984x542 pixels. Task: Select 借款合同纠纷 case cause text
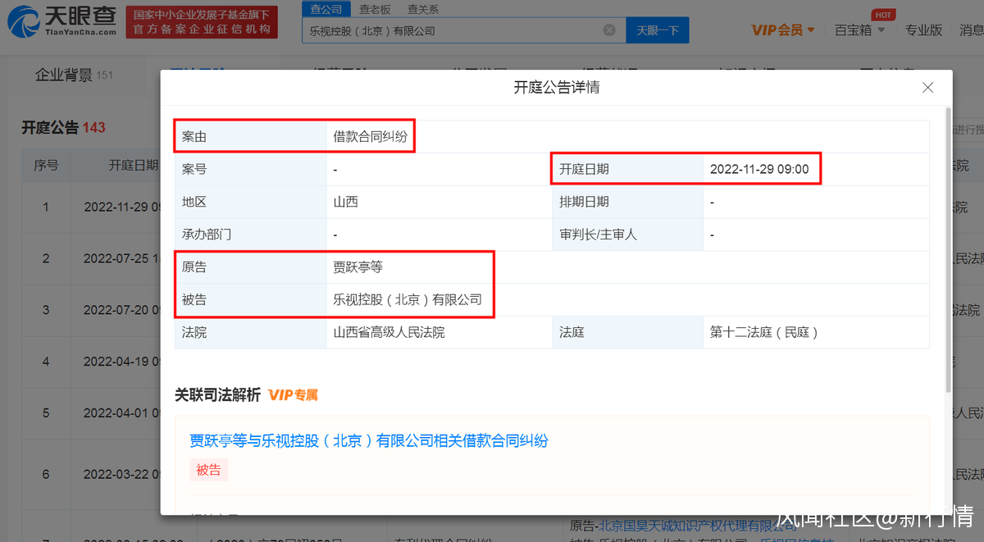click(370, 137)
